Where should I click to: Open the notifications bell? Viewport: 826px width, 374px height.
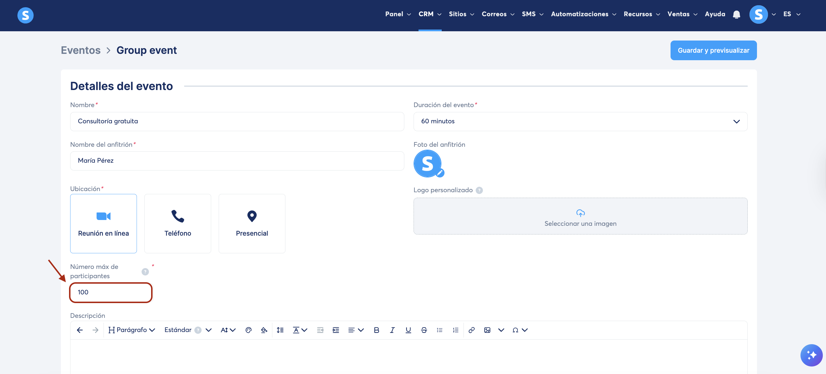(x=737, y=14)
